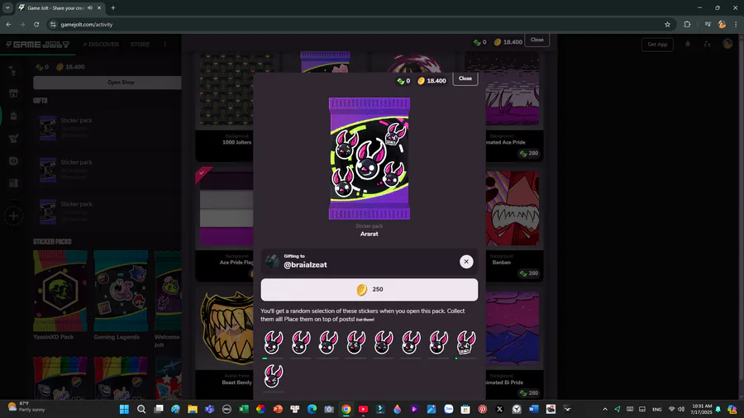Open the Discover tab

click(101, 45)
